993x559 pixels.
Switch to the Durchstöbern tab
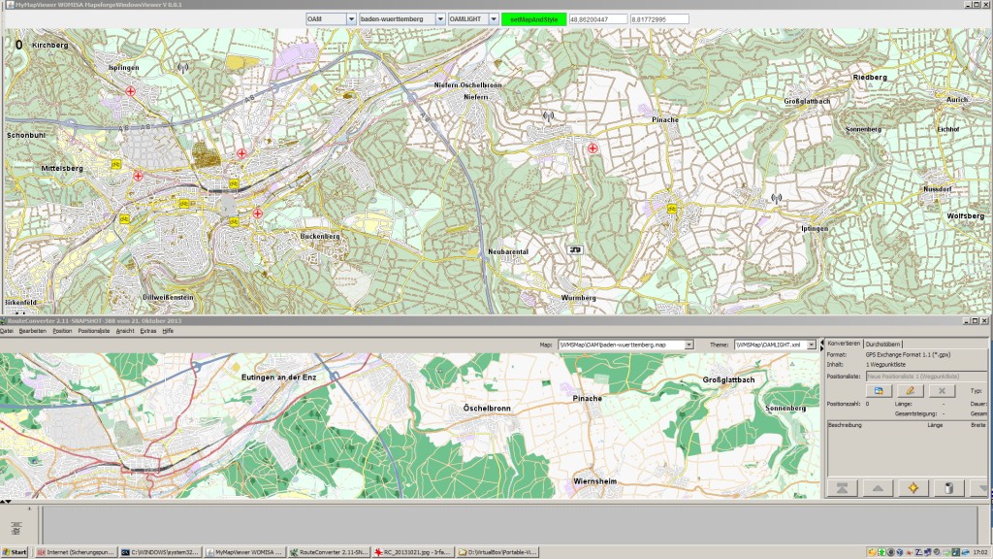(x=883, y=344)
